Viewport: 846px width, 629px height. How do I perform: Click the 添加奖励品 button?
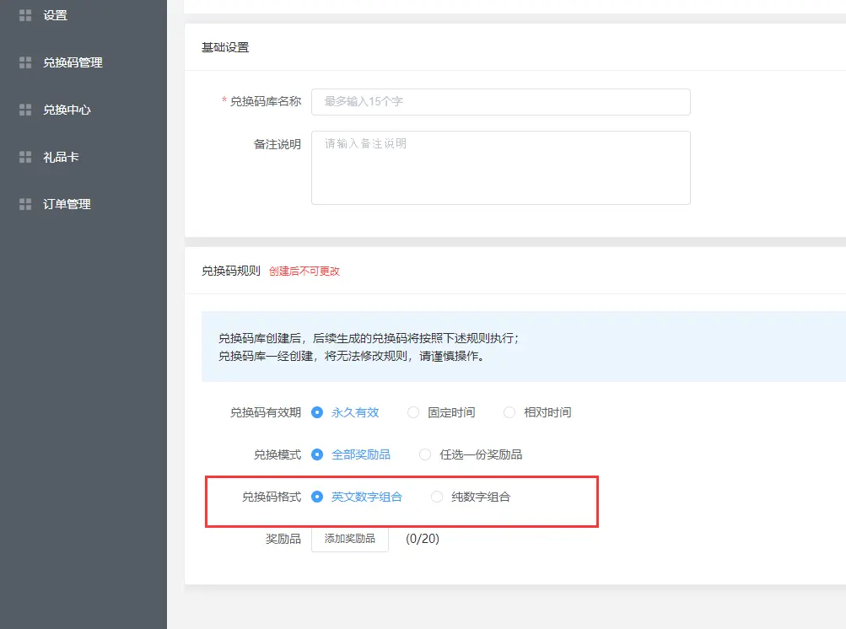coord(349,538)
